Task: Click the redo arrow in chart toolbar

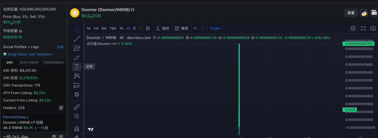Action: coord(203,28)
